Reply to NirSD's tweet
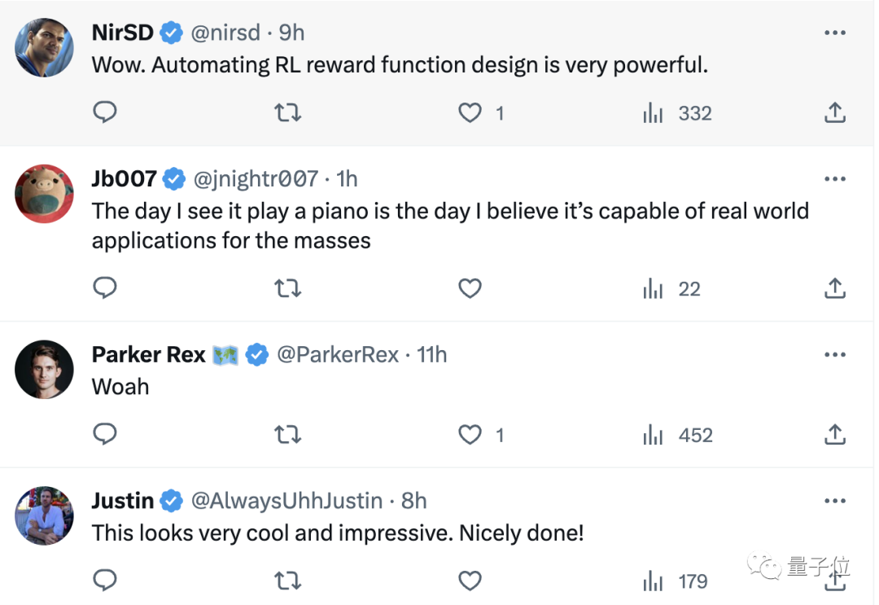879x605 pixels. tap(105, 112)
